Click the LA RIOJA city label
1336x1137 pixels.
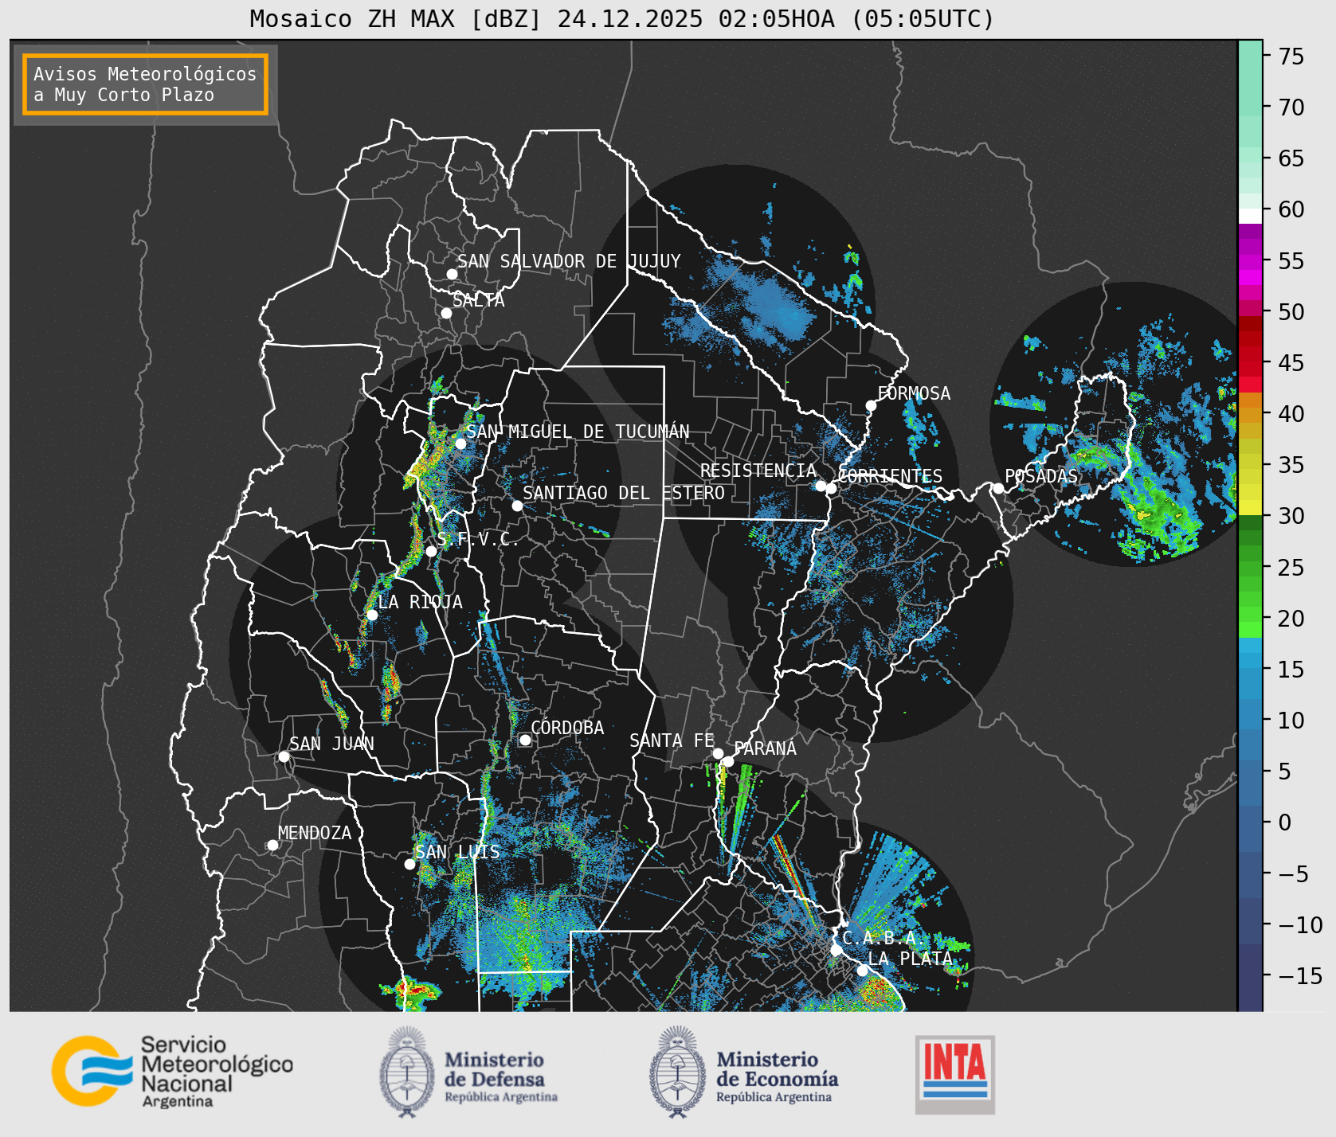[x=420, y=602]
